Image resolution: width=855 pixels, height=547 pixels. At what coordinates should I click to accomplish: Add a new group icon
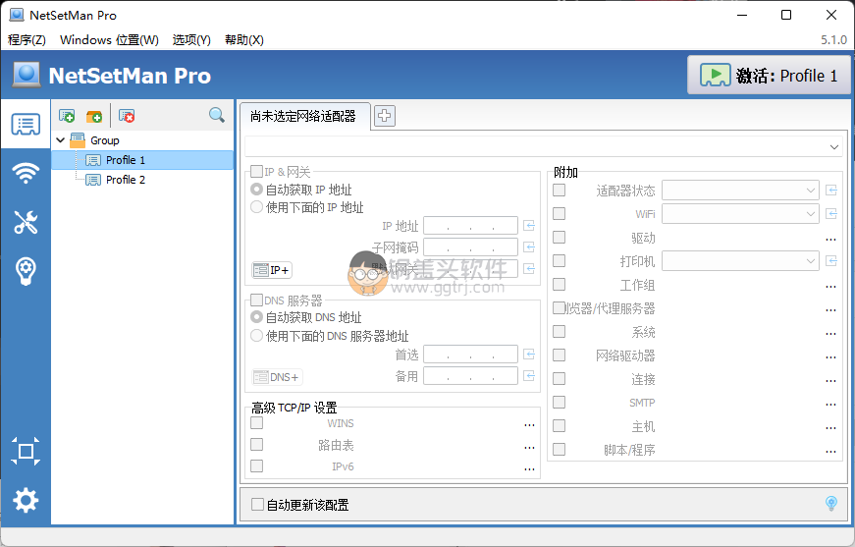pos(94,116)
